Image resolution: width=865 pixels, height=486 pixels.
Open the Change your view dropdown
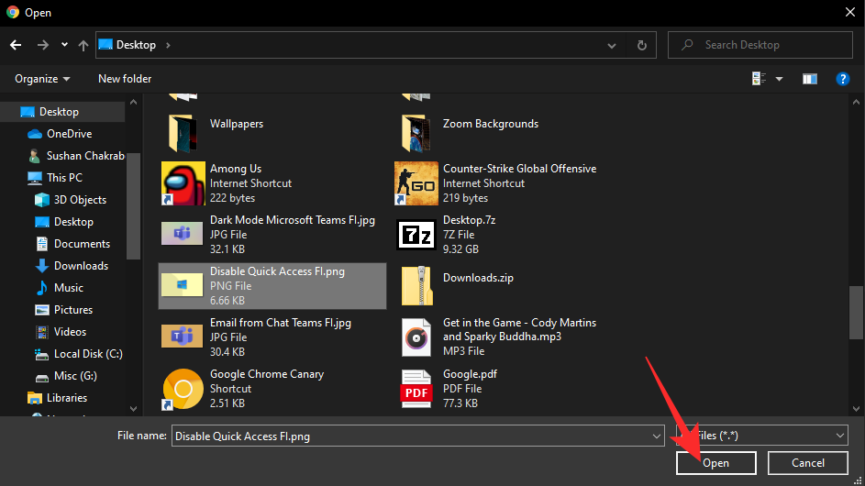tap(780, 79)
